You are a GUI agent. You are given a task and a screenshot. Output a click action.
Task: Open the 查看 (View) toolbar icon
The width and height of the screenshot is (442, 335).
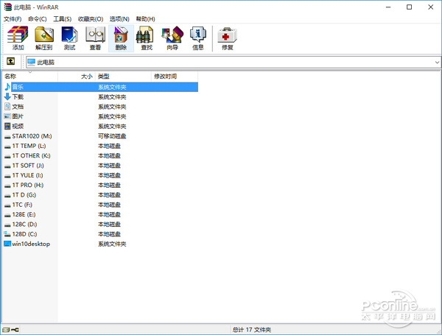tap(95, 38)
